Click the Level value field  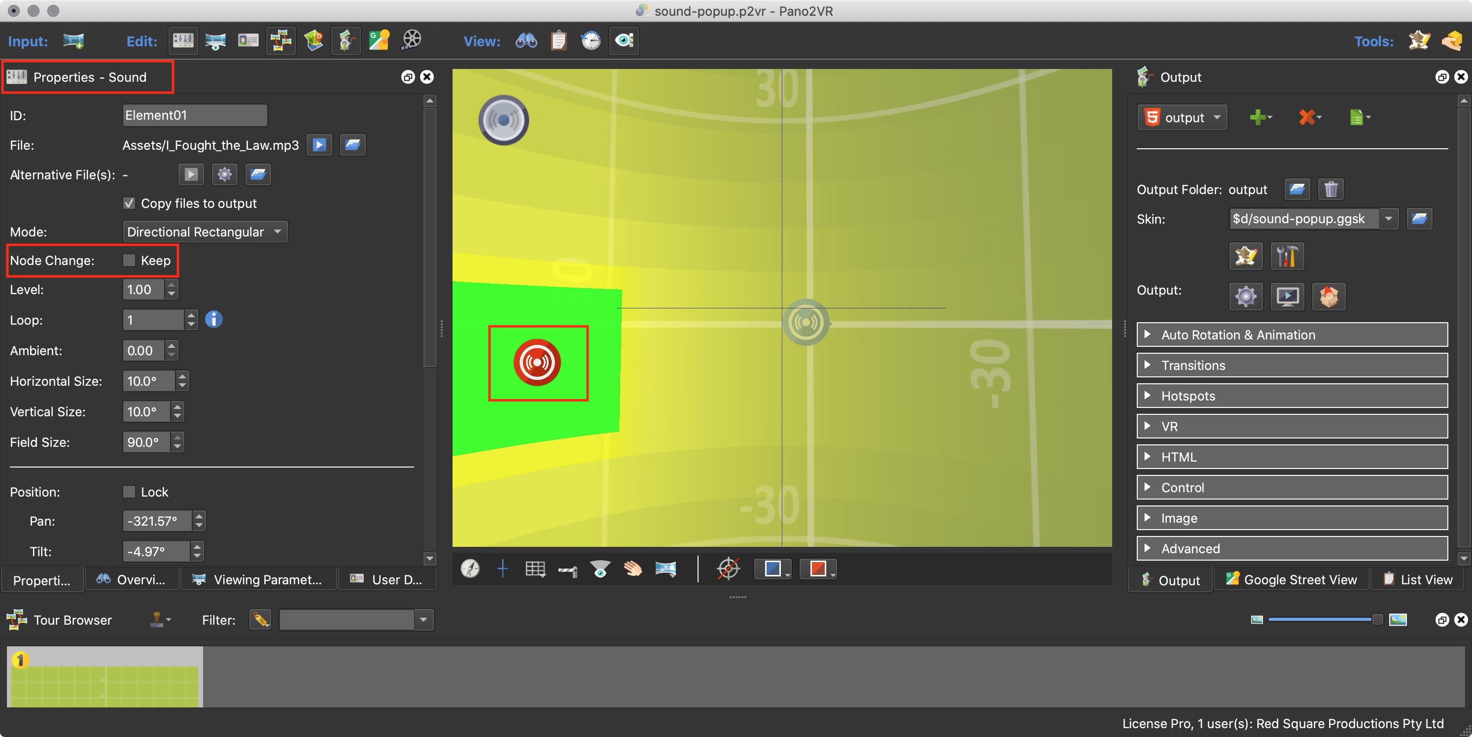pyautogui.click(x=143, y=290)
